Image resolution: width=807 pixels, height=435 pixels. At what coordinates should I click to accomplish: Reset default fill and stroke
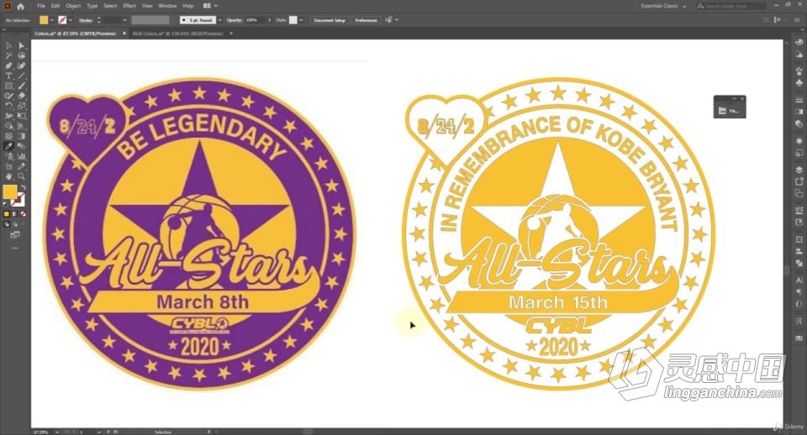6,204
